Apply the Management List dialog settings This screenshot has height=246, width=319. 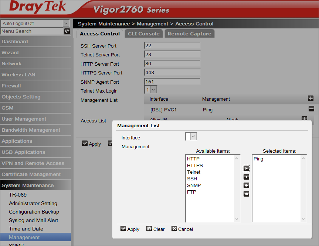tap(130, 229)
